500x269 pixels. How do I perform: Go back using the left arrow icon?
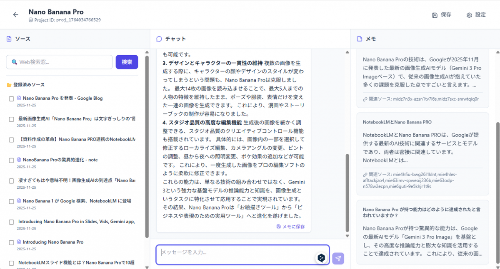16,15
